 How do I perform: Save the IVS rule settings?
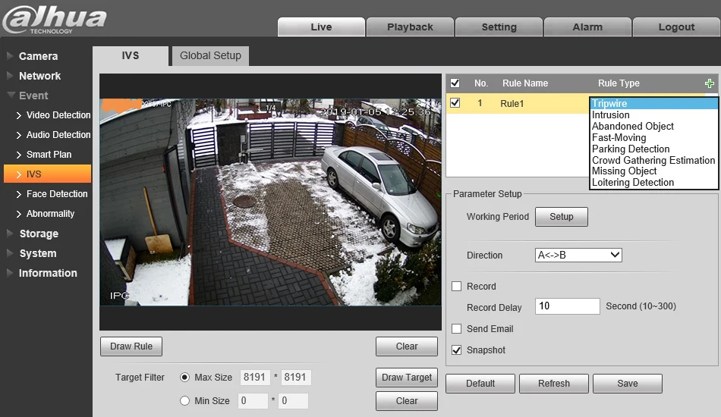click(x=627, y=384)
